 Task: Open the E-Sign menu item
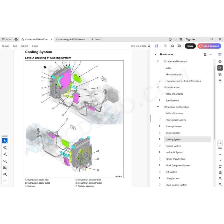point(35,46)
